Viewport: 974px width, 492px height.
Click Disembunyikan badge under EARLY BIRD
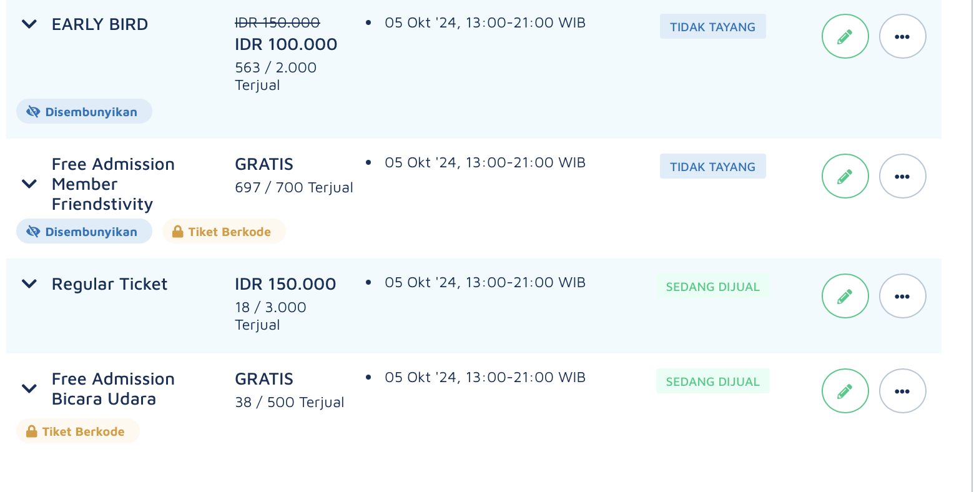(84, 111)
